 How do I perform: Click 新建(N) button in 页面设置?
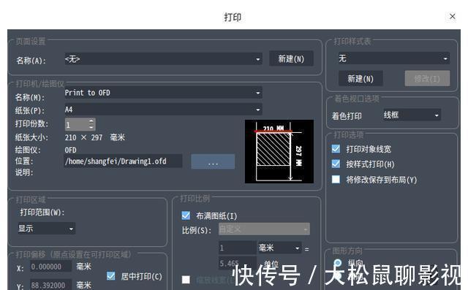[291, 58]
